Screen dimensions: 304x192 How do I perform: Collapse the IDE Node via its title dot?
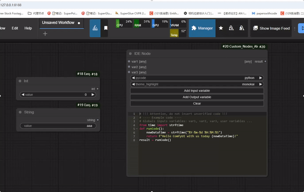point(130,54)
